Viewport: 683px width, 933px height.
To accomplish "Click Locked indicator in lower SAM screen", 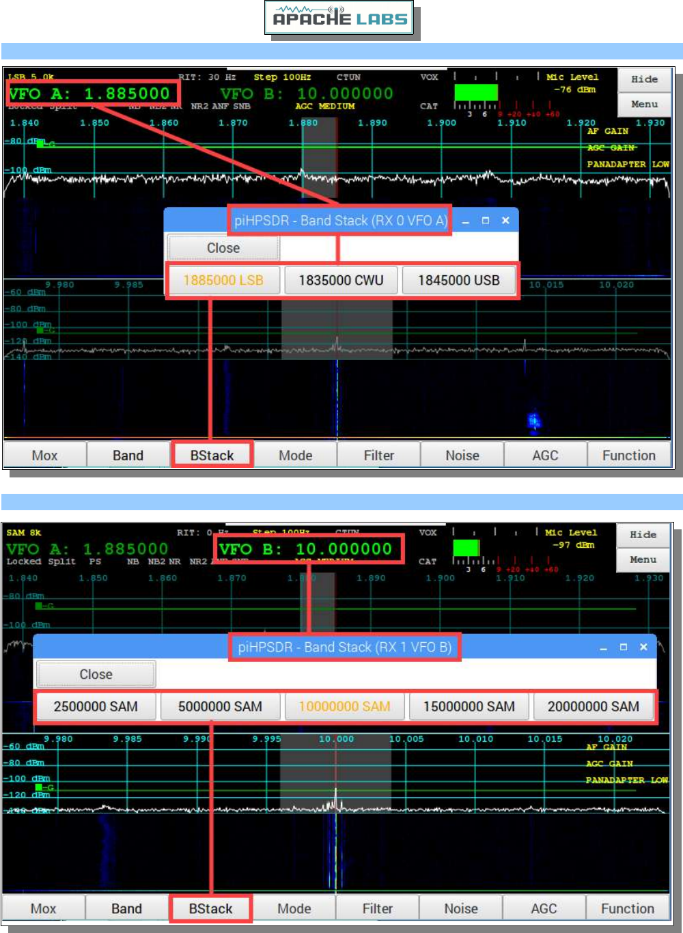I will click(24, 561).
